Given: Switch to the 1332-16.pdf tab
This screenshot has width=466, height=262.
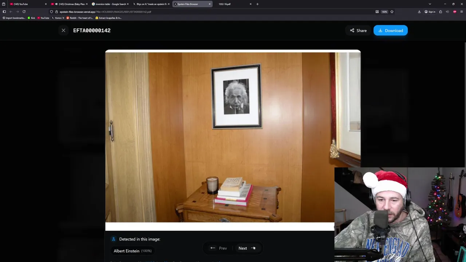Looking at the screenshot, I should coord(231,4).
